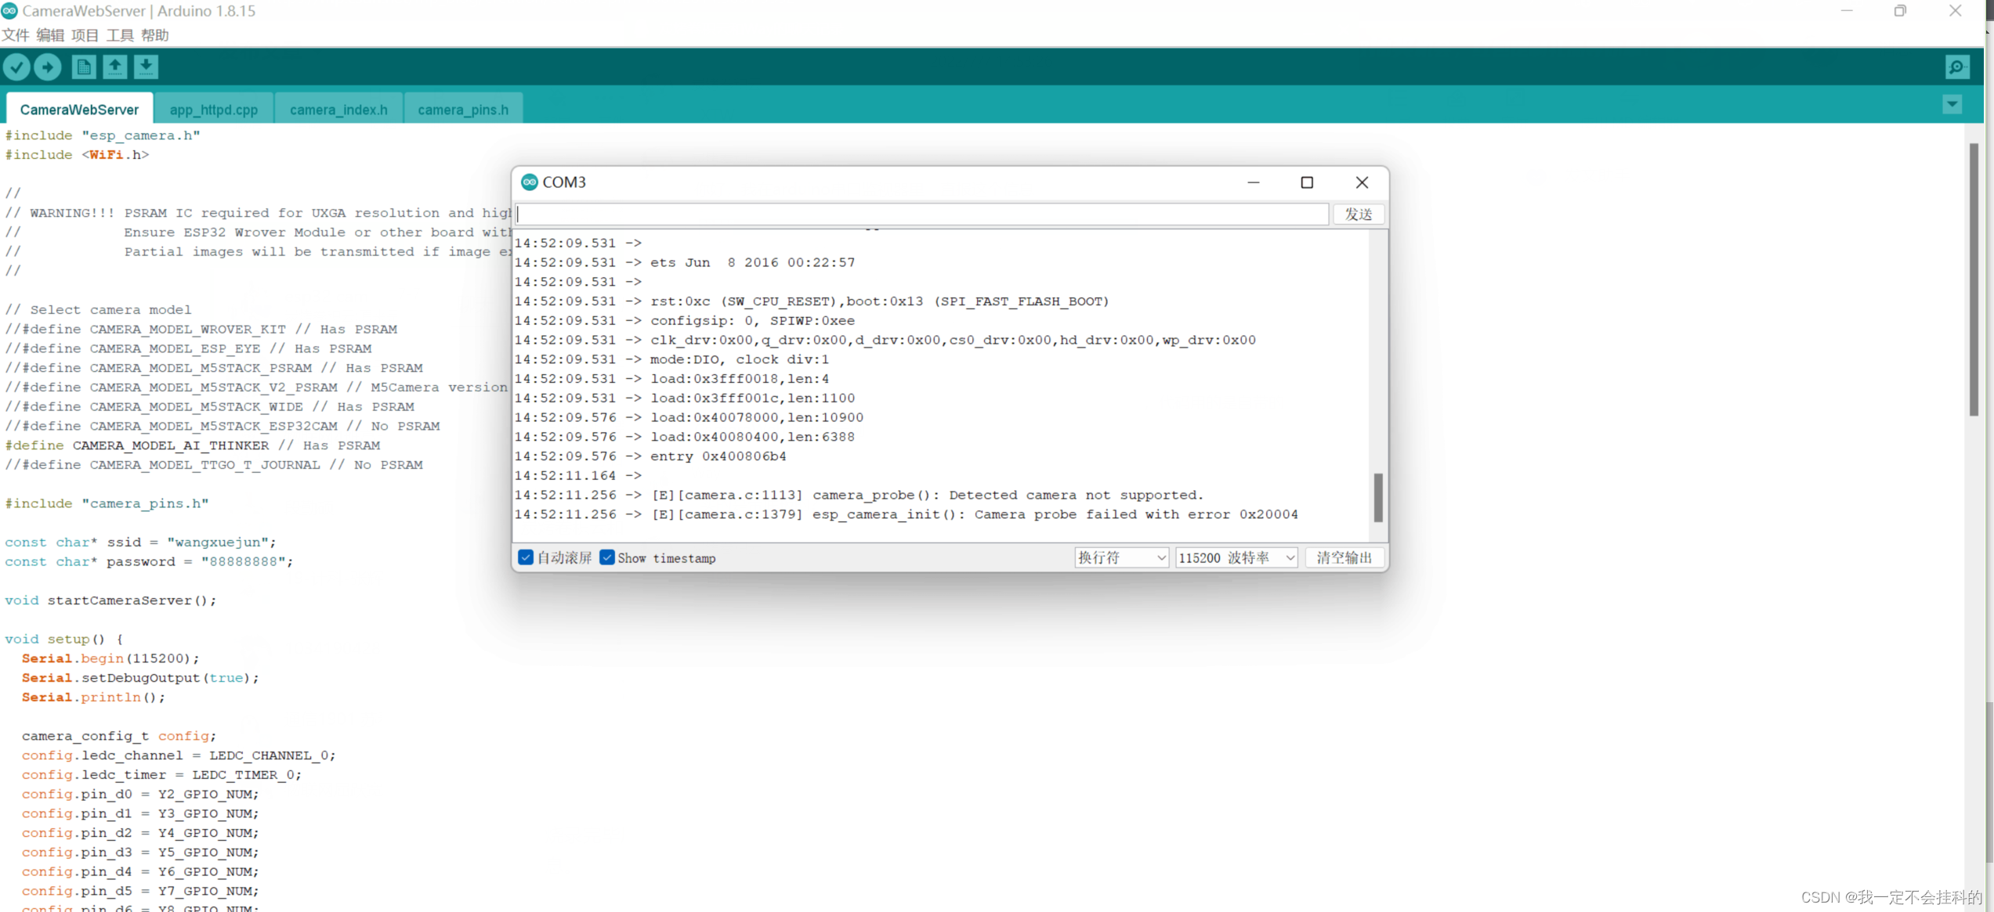The image size is (1994, 912).
Task: Switch to the app_httpd.cpp tab
Action: point(213,110)
